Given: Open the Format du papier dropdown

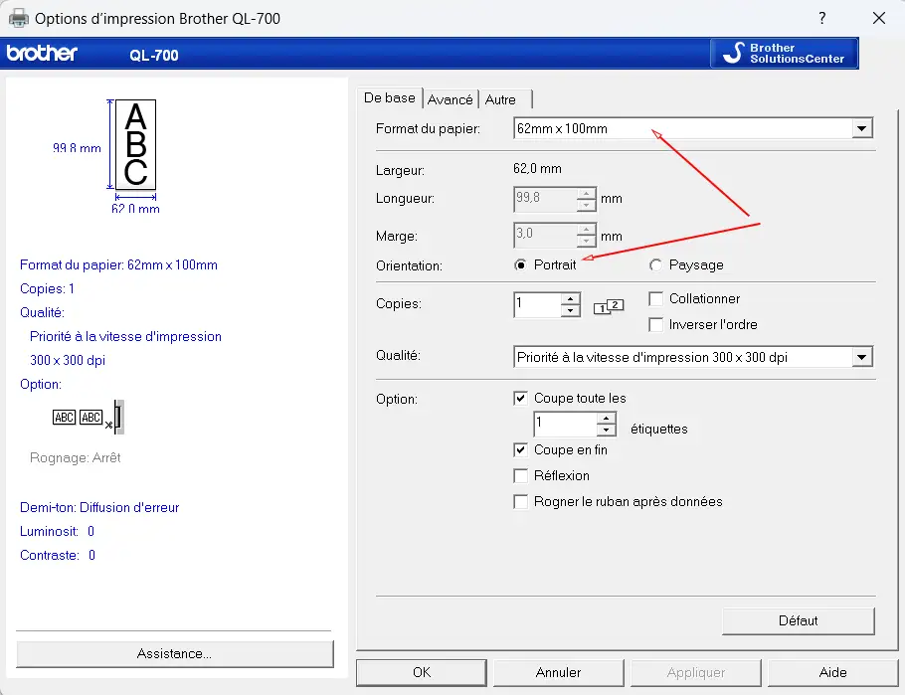Looking at the screenshot, I should click(x=861, y=128).
